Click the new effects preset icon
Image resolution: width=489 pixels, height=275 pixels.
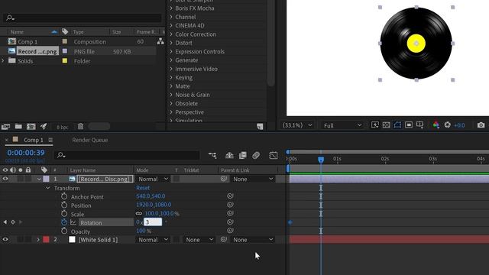click(x=260, y=126)
